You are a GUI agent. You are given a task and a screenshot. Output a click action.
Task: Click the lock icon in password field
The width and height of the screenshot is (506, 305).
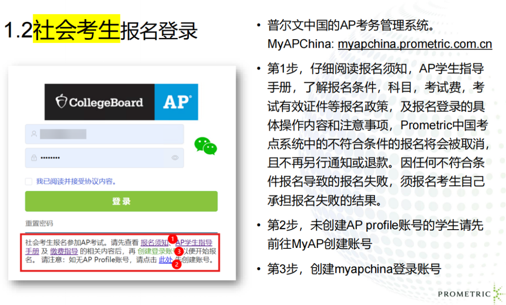click(34, 158)
